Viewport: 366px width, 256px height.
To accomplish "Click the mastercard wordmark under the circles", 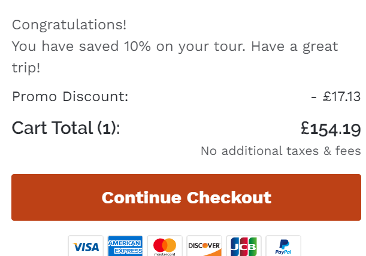I will pos(165,254).
